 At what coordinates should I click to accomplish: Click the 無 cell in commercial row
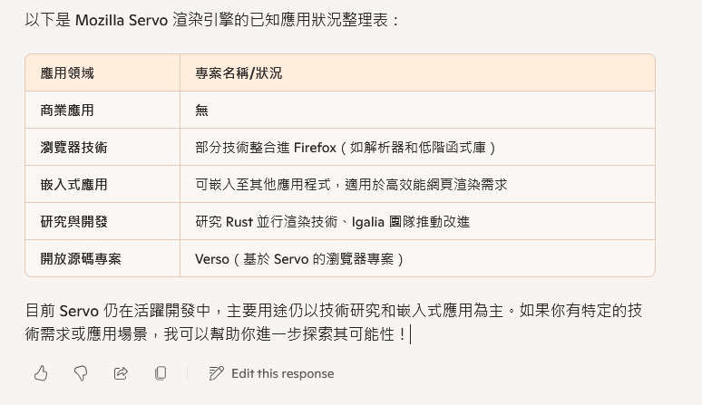(201, 110)
